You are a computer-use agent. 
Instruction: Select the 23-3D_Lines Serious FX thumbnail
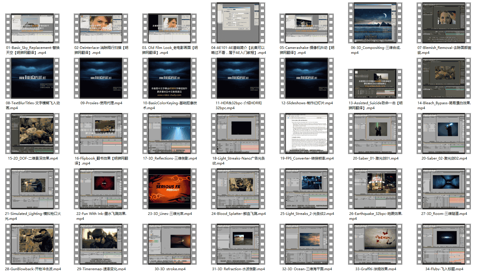point(170,189)
